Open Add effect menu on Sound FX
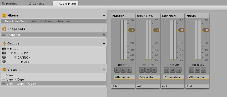 pos(148,87)
